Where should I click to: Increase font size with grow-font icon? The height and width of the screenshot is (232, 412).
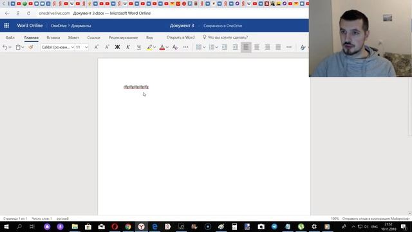click(96, 47)
